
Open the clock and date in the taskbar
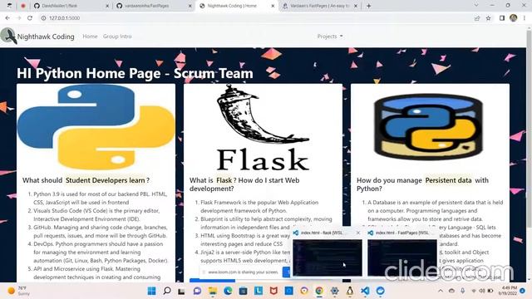(508, 291)
